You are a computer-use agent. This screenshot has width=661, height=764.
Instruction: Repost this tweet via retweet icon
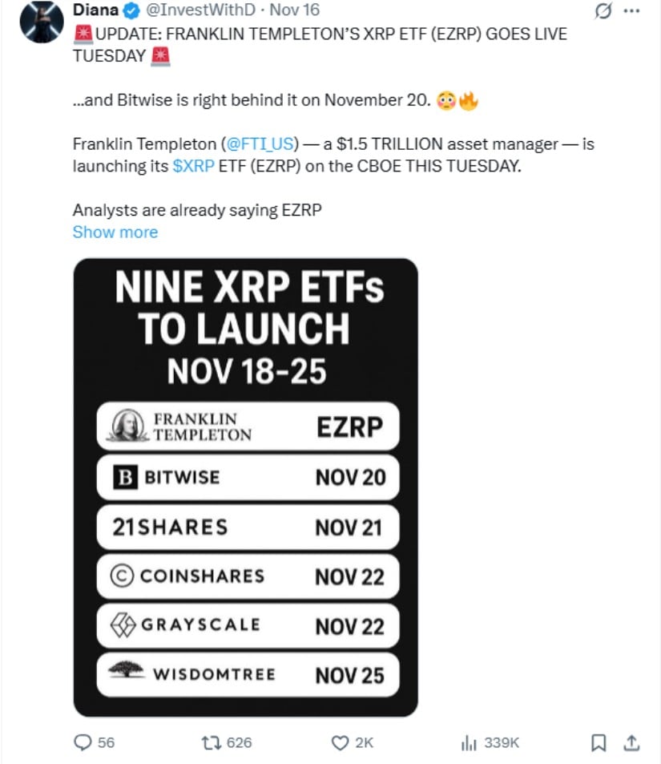pyautogui.click(x=214, y=743)
